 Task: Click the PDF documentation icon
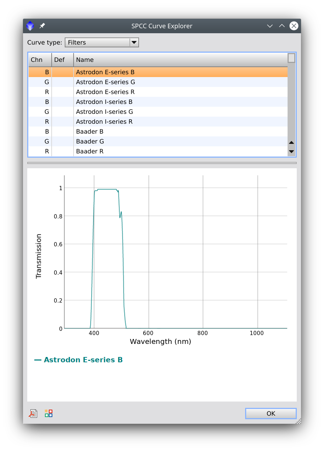tap(33, 413)
